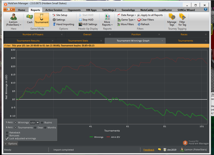214x155 pixels.
Task: Open the Home ribbon tab
Action: [x=22, y=10]
